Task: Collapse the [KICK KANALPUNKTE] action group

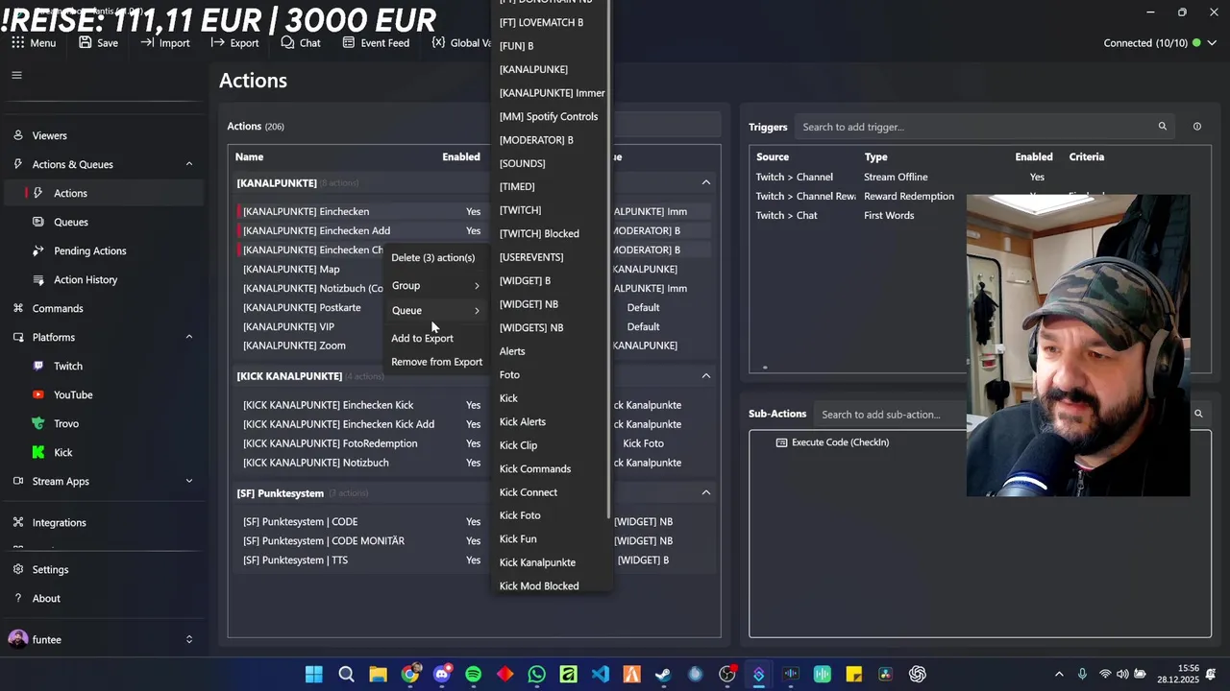Action: click(705, 376)
